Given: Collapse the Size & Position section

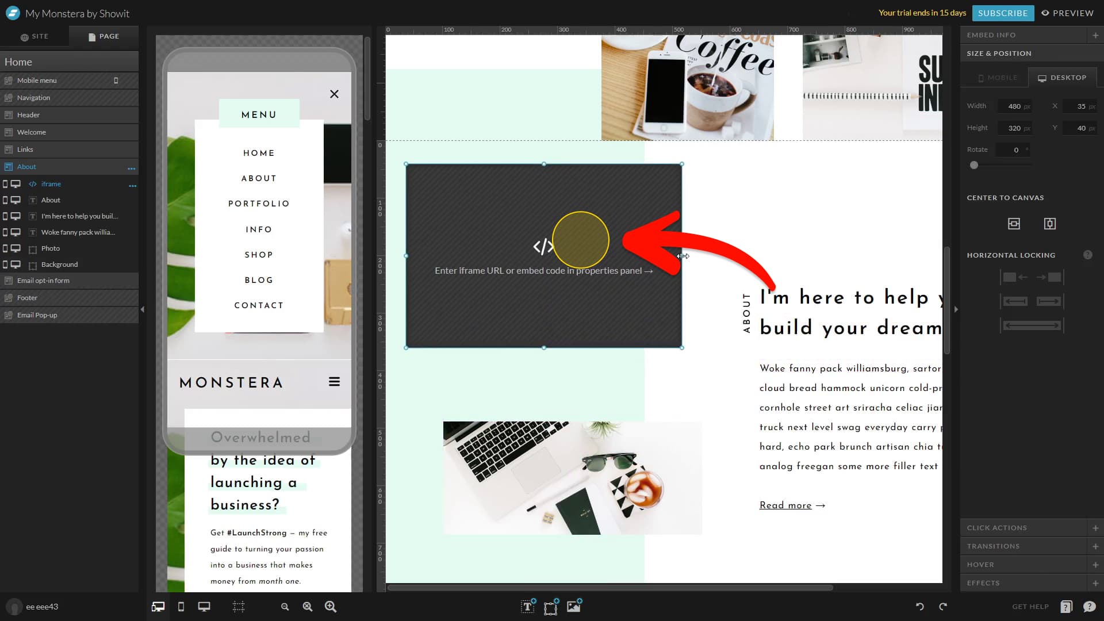Looking at the screenshot, I should [1032, 53].
